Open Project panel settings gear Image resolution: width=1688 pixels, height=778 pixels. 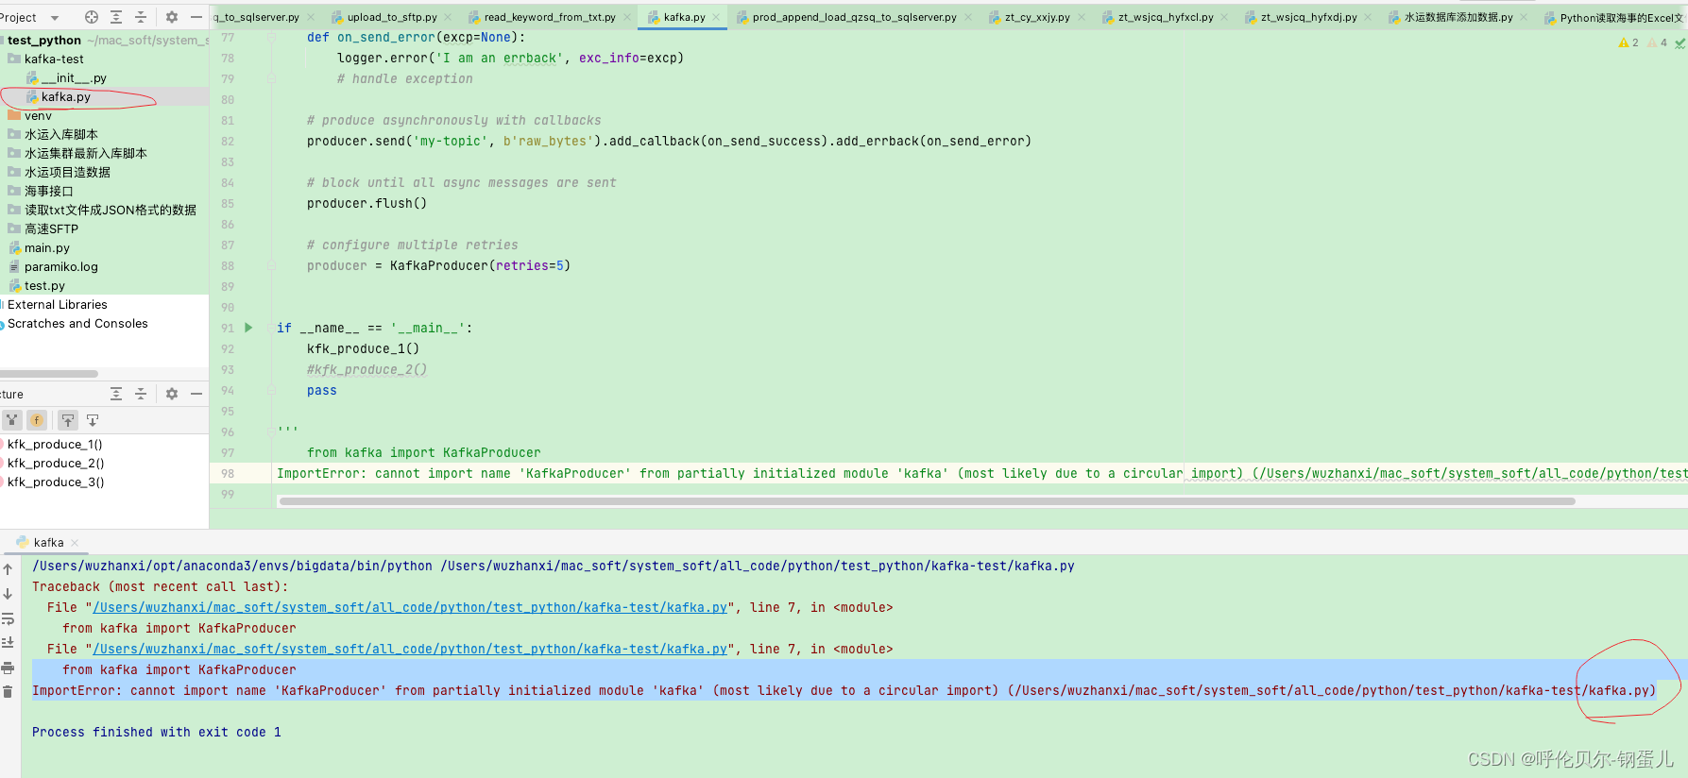coord(172,17)
